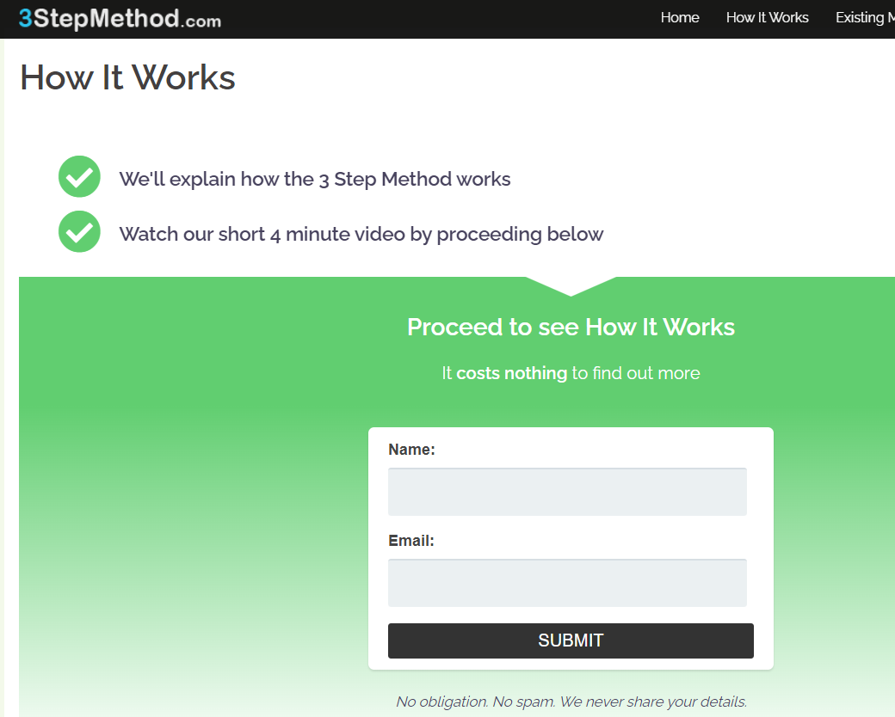Click the Email input field
Image resolution: width=895 pixels, height=717 pixels.
567,582
